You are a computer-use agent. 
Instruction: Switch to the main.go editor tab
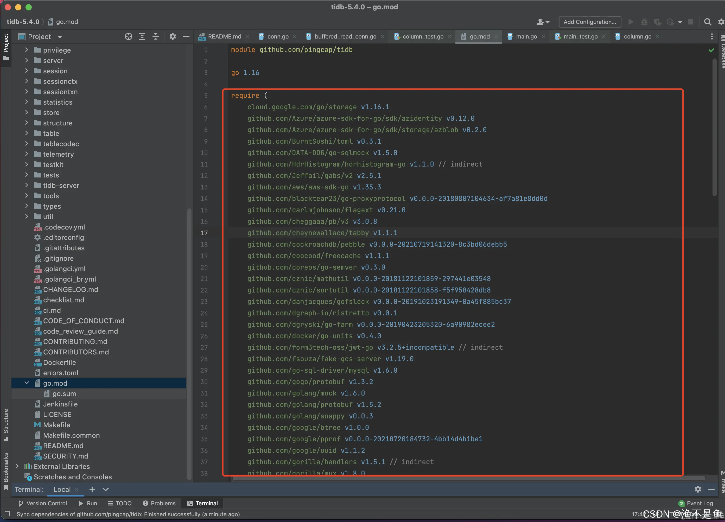coord(526,36)
